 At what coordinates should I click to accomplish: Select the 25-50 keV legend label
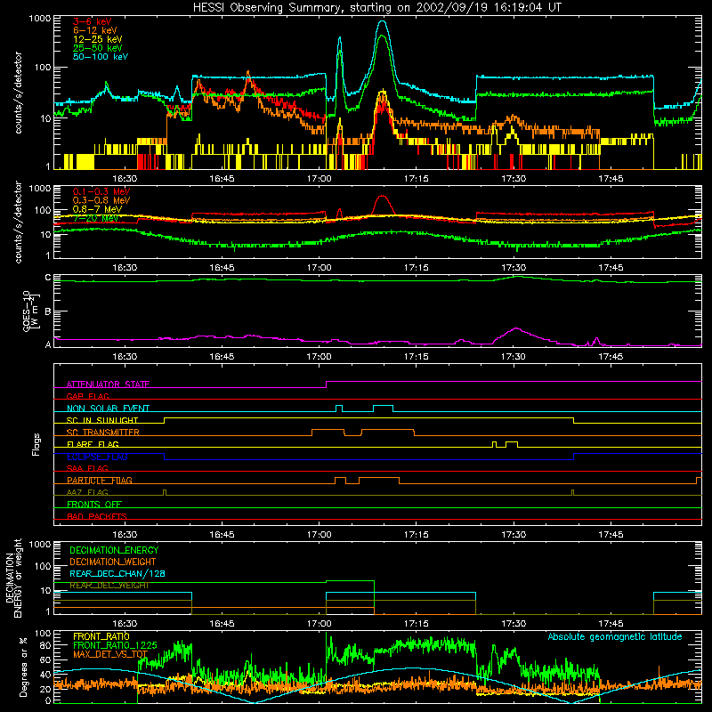tap(98, 48)
